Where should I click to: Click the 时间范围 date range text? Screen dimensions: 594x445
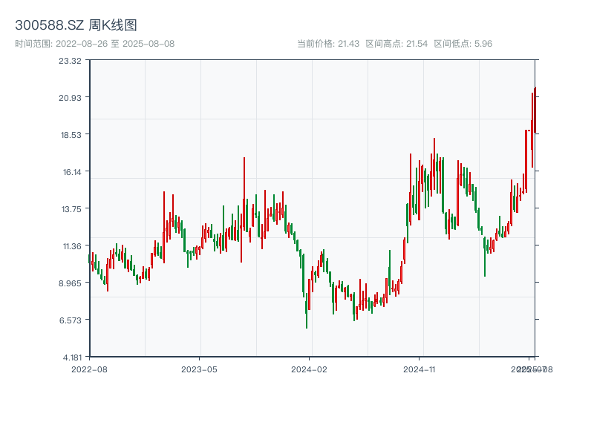(x=94, y=44)
